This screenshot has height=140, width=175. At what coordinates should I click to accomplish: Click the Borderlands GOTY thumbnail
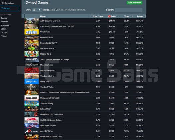point(32,43)
